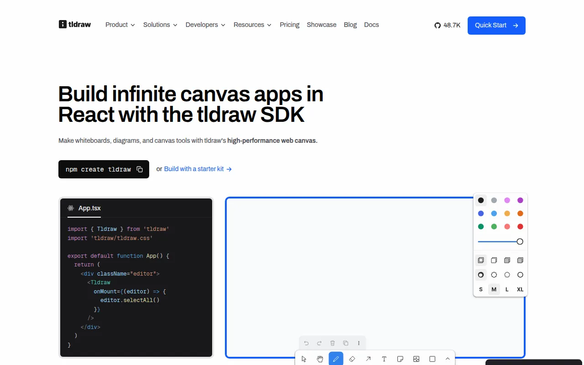Choose the Dotted line style

[x=507, y=275]
